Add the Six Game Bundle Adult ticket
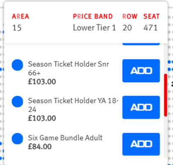This screenshot has height=165, width=173. click(141, 144)
